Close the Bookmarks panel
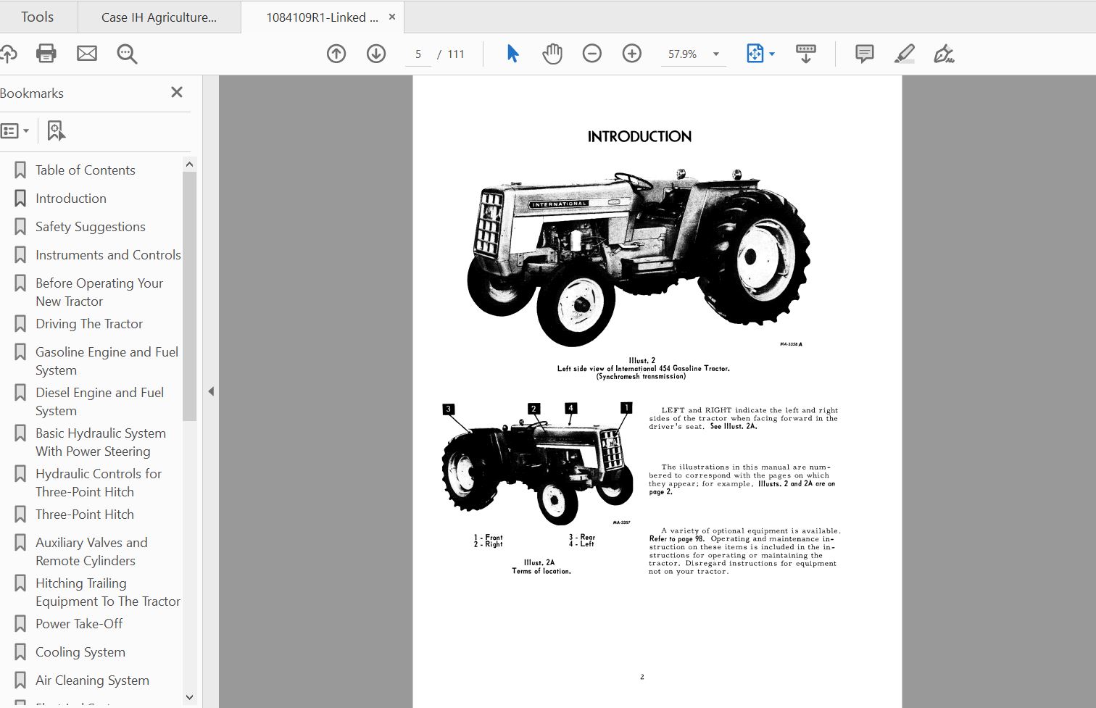 (177, 92)
